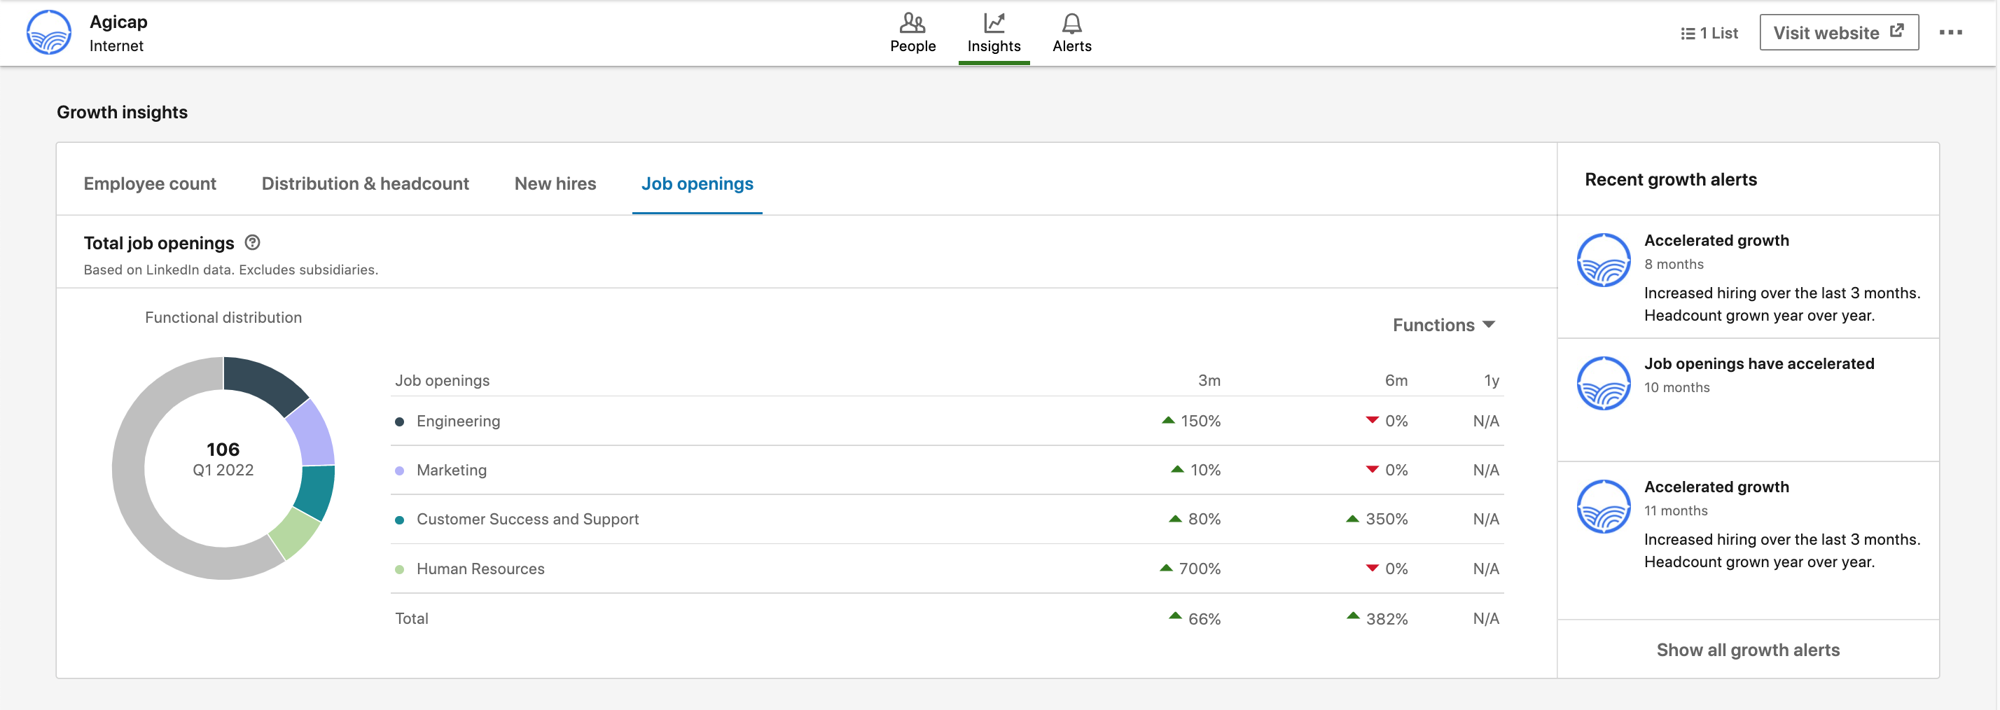Select the Marketing row label
Screen dimensions: 2000x710
pyautogui.click(x=451, y=471)
